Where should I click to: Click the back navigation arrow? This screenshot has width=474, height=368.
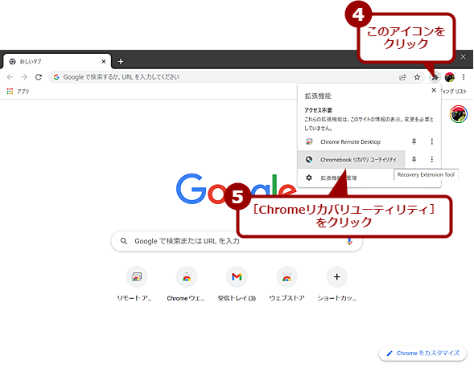[10, 77]
